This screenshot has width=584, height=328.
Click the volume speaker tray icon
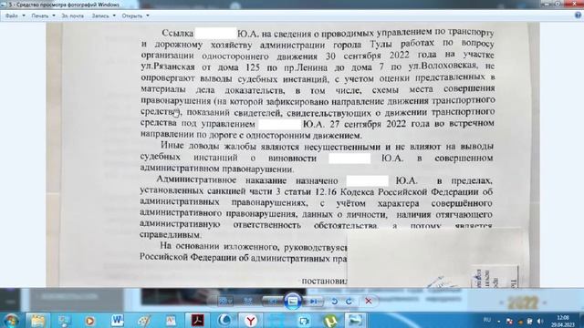point(540,321)
